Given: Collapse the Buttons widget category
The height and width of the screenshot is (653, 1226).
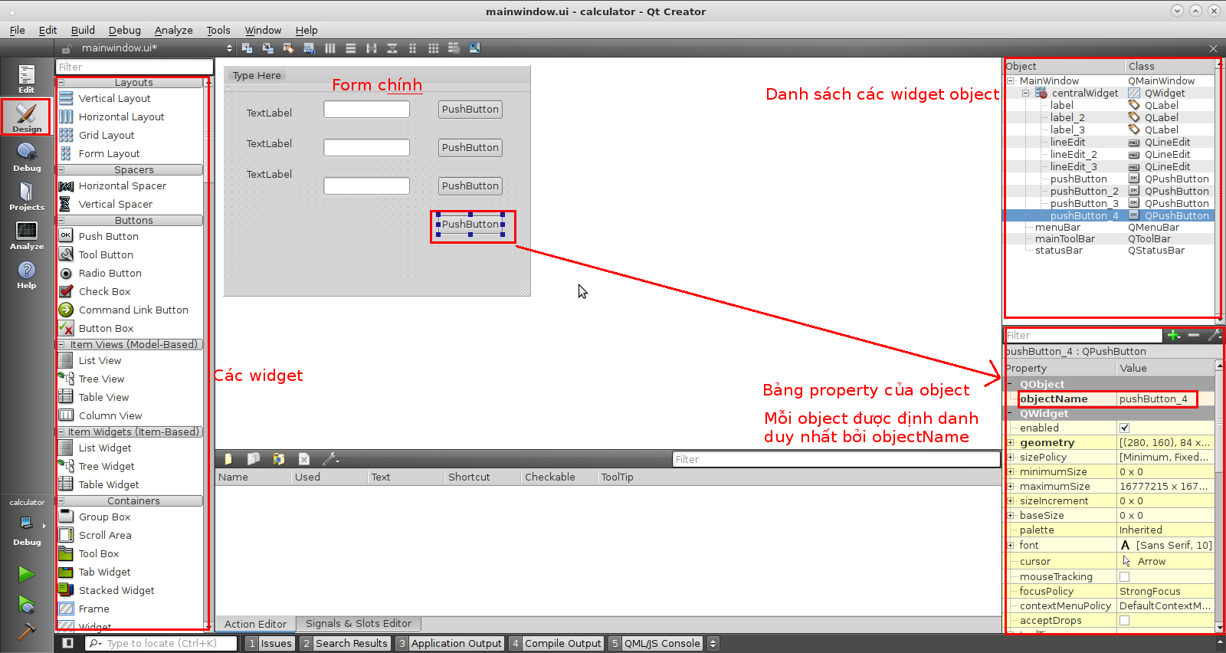Looking at the screenshot, I should coord(61,221).
